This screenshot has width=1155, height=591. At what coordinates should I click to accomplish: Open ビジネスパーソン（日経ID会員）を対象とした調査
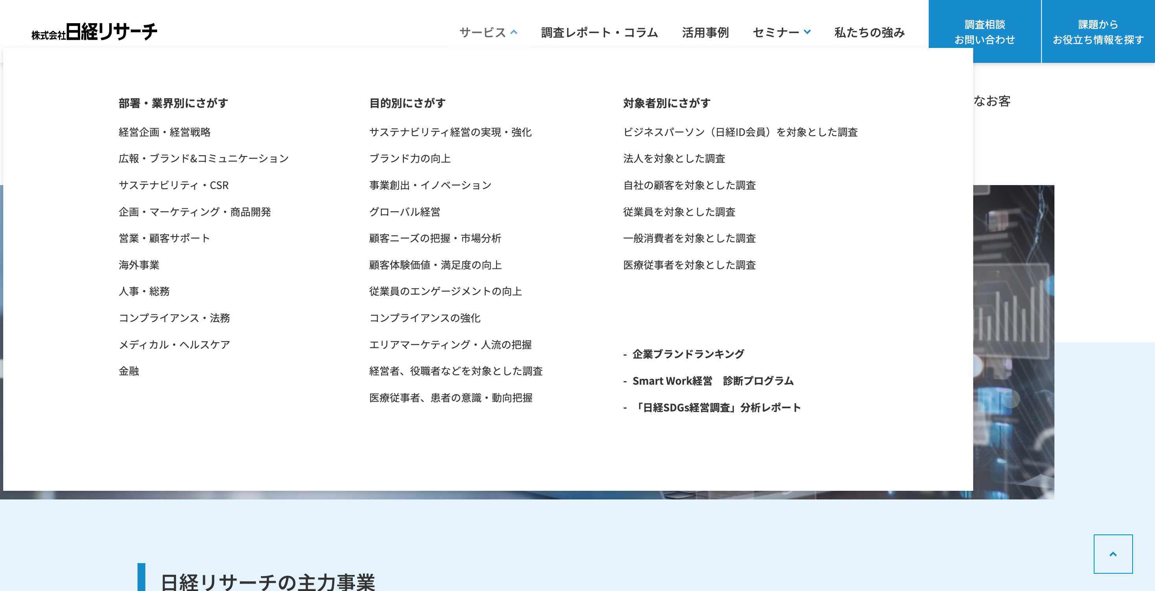(740, 132)
